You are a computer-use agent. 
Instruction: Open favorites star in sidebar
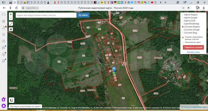pyautogui.click(x=3, y=34)
